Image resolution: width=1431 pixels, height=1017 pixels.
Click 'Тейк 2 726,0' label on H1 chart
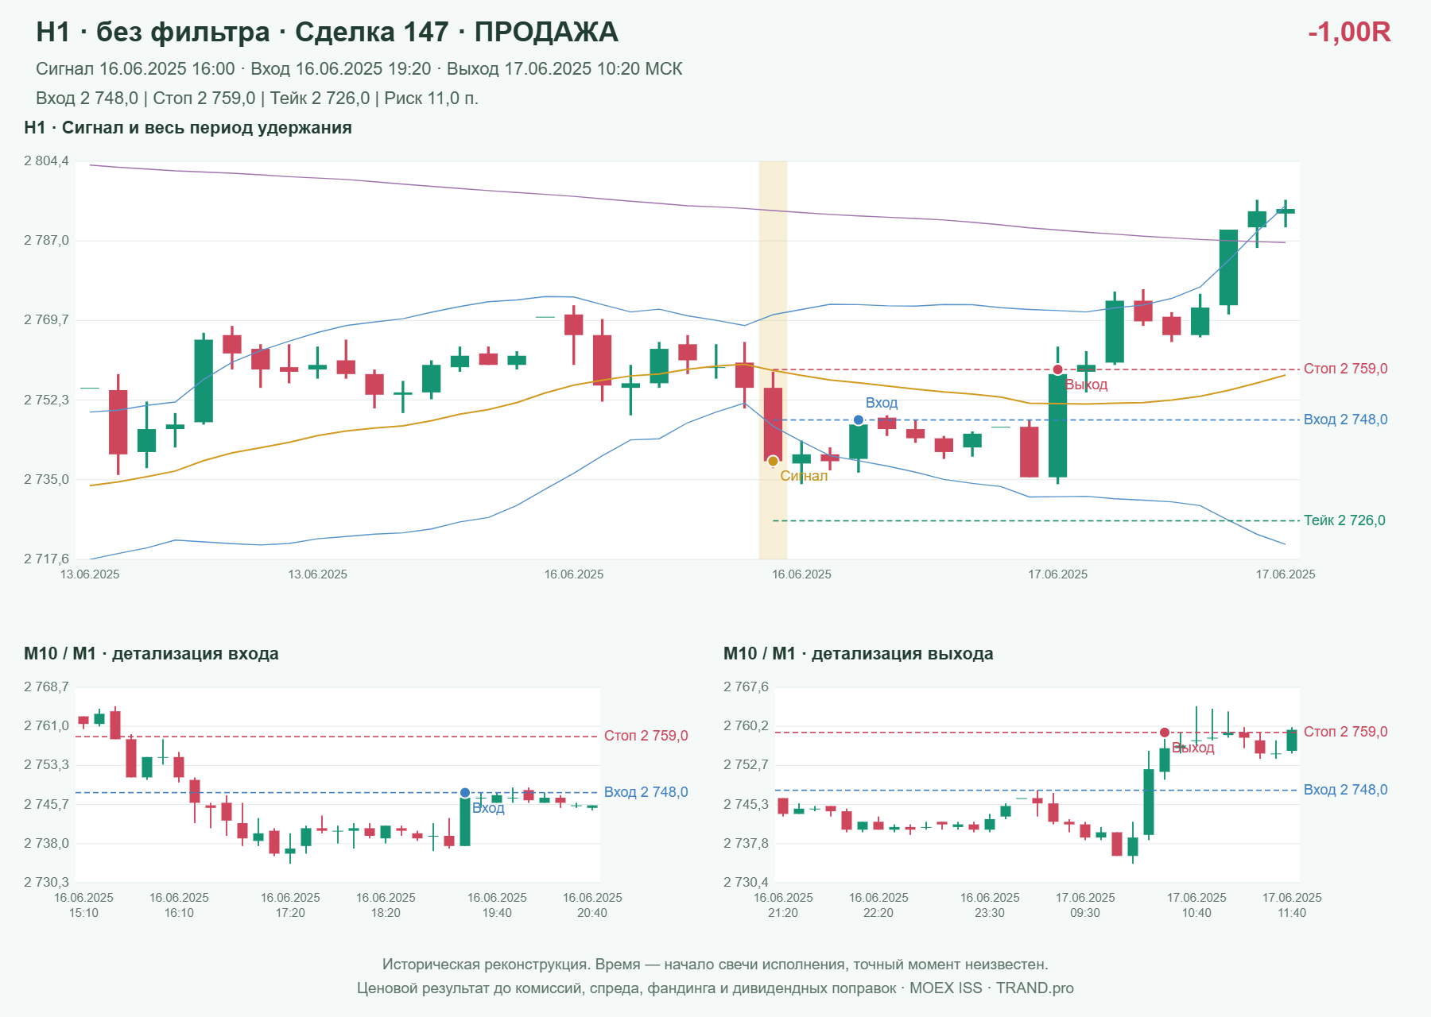pyautogui.click(x=1344, y=520)
